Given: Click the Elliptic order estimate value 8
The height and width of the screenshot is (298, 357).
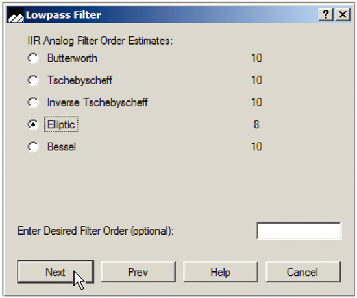Looking at the screenshot, I should [x=256, y=124].
